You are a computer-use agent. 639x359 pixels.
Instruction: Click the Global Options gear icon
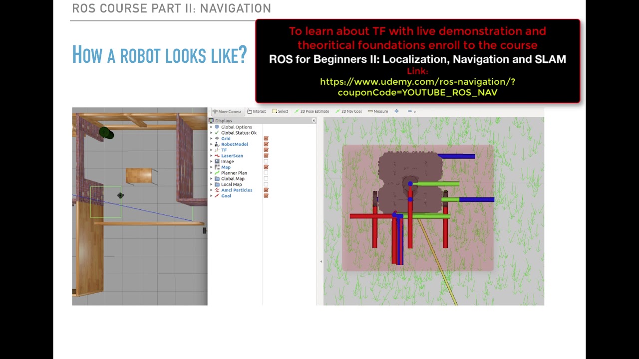click(217, 127)
